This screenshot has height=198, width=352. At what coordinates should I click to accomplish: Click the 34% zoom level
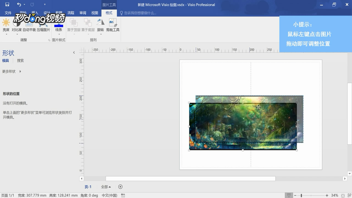pyautogui.click(x=334, y=196)
